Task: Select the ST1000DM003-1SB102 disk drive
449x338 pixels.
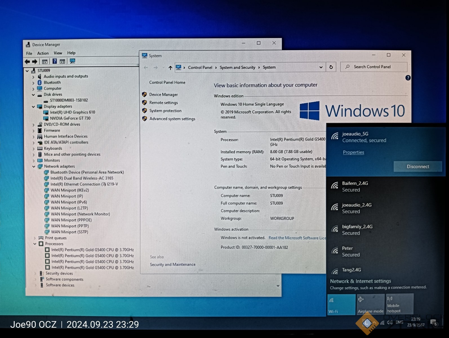Action: [69, 100]
